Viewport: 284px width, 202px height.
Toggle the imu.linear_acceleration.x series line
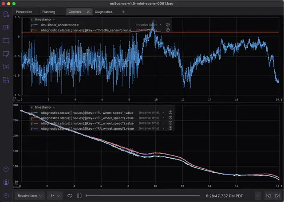(35, 25)
